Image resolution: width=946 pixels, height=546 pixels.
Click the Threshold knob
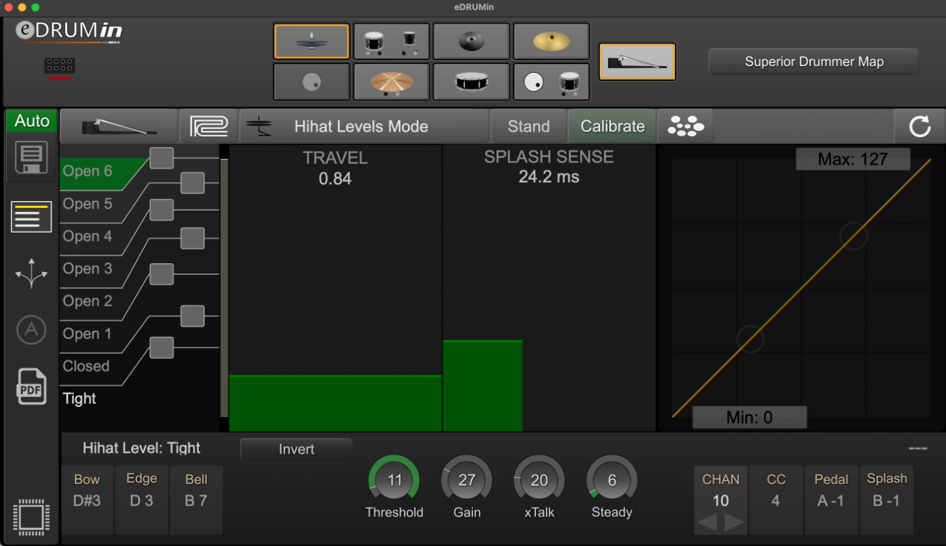tap(394, 481)
